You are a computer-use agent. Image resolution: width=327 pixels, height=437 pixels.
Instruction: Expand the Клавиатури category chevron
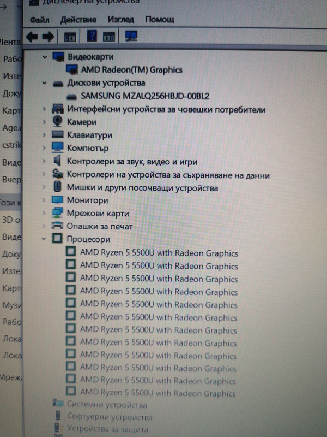point(44,134)
